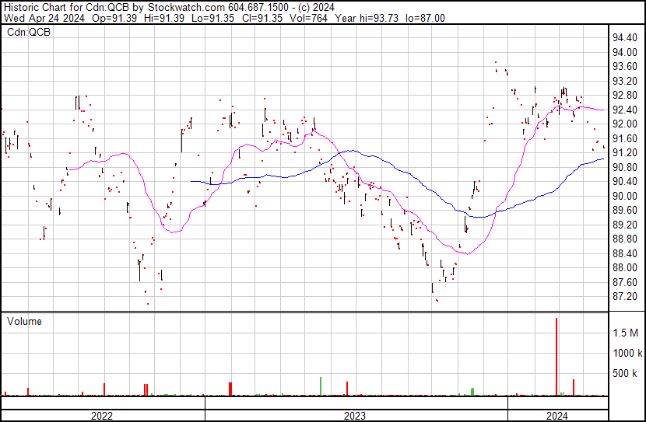Click the Stockwatch.com text in header
Viewport: 646px width, 422px height.
point(186,8)
